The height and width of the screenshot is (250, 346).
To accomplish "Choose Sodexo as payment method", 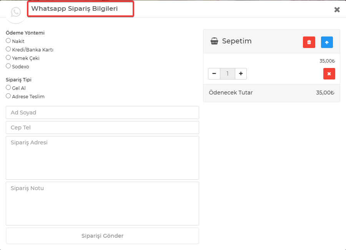I will coord(8,66).
